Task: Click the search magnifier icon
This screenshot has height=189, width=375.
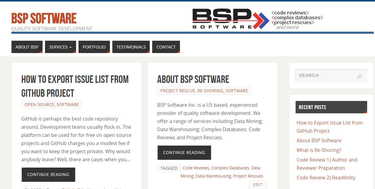Action: click(359, 76)
